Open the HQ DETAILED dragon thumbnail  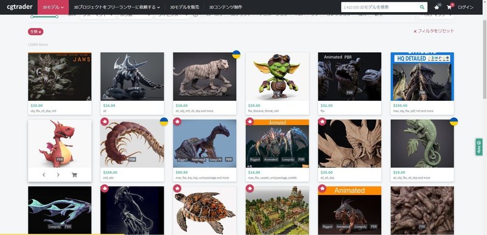pos(422,77)
